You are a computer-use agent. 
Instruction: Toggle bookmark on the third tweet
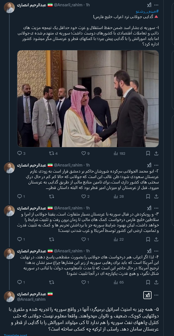pos(148,239)
